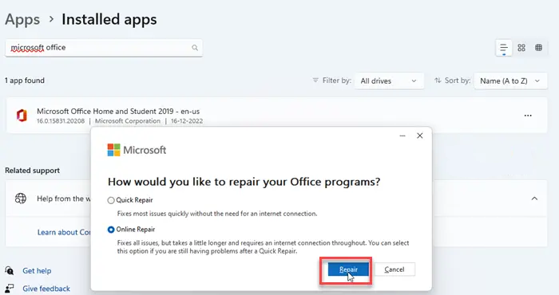Open the Give feedback link
The height and width of the screenshot is (295, 559).
click(x=46, y=289)
